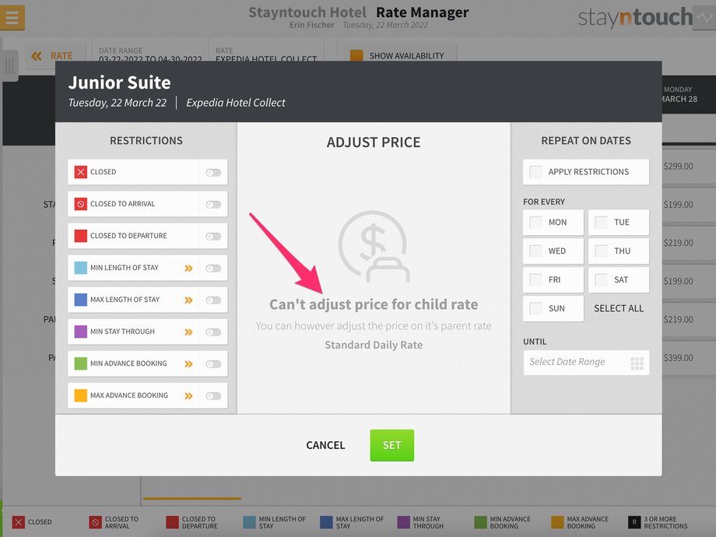Check the WED day checkbox
The height and width of the screenshot is (537, 716).
pos(535,251)
